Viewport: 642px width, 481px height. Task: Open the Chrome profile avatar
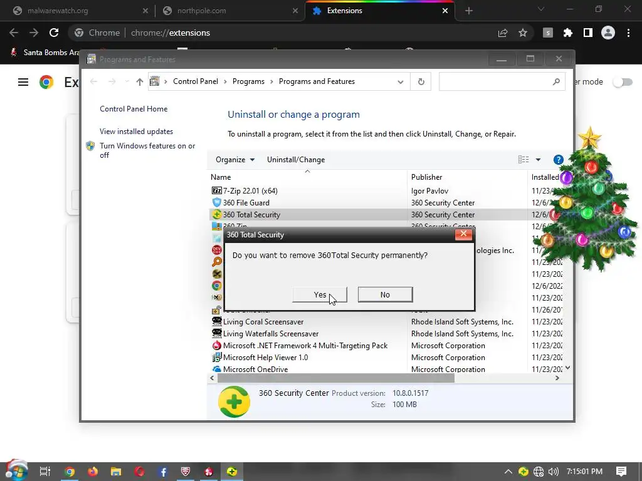coord(608,33)
